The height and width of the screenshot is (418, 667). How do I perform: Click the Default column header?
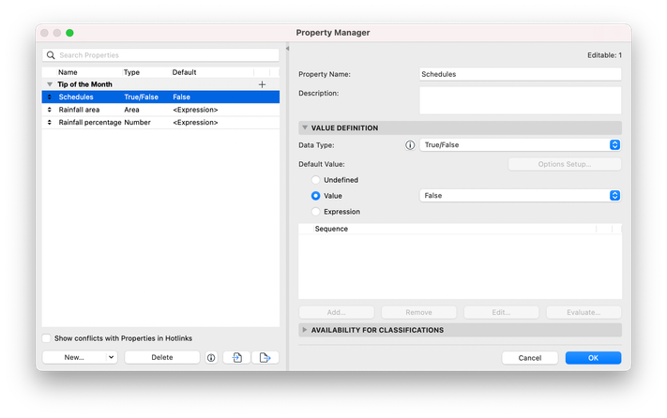184,72
